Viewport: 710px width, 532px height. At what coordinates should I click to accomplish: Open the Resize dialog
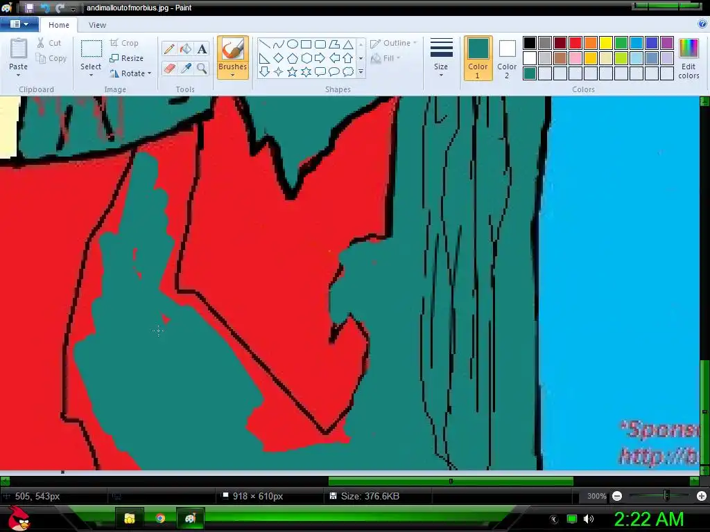[126, 58]
